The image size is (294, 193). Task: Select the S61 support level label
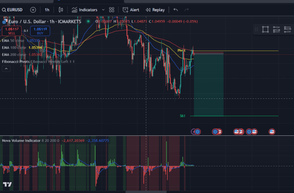pyautogui.click(x=183, y=116)
